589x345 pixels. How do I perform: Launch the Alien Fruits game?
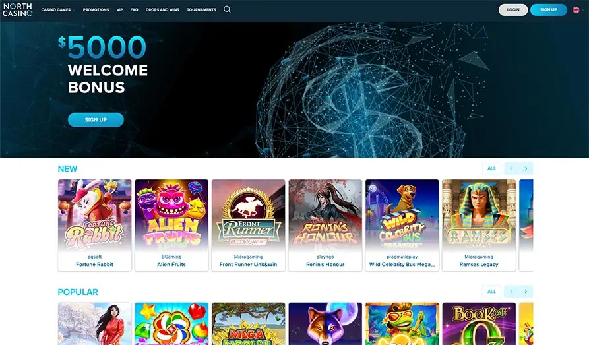click(x=171, y=225)
